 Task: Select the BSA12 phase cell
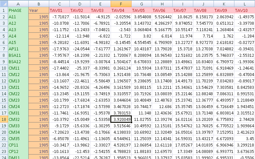point(18,62)
